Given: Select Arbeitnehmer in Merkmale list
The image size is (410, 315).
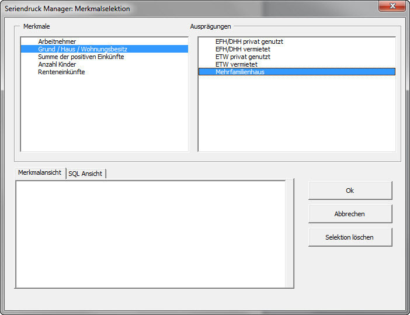Looking at the screenshot, I should (105, 41).
